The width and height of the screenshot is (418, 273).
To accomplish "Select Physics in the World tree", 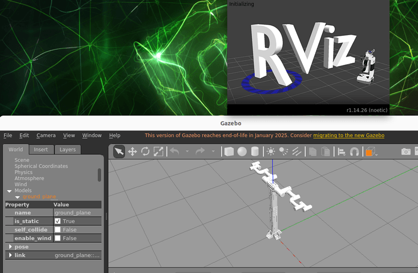I will (x=24, y=172).
